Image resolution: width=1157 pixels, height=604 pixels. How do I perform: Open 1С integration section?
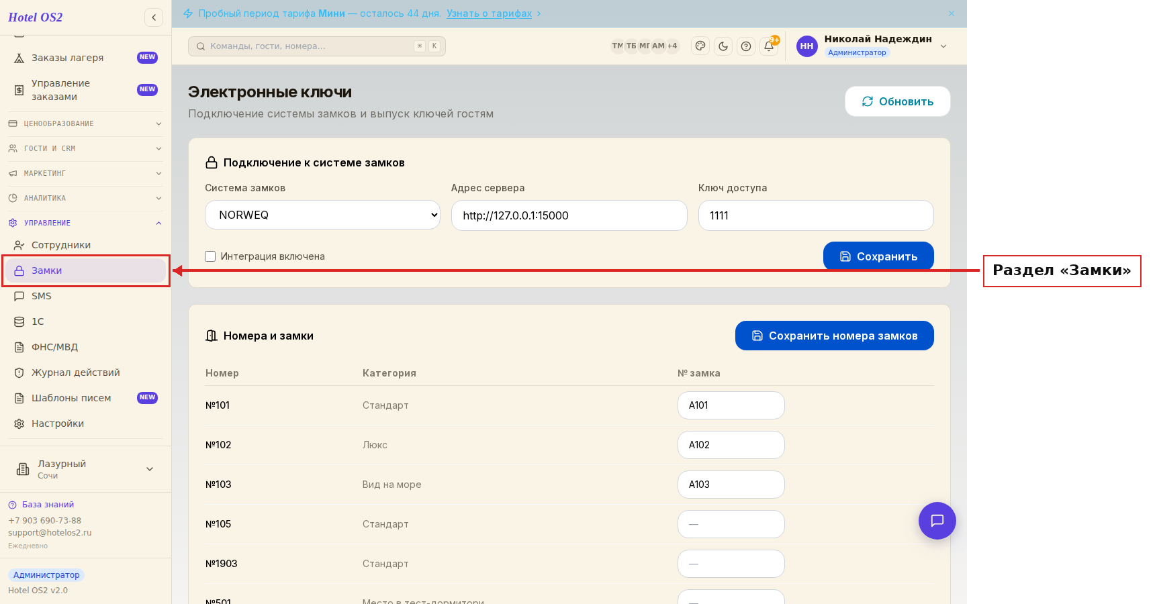coord(86,321)
